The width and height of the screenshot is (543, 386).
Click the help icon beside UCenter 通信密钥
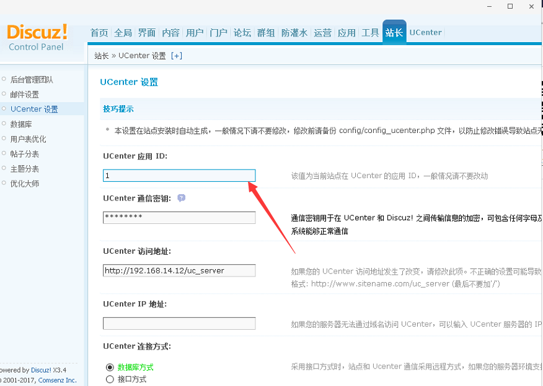click(x=181, y=199)
